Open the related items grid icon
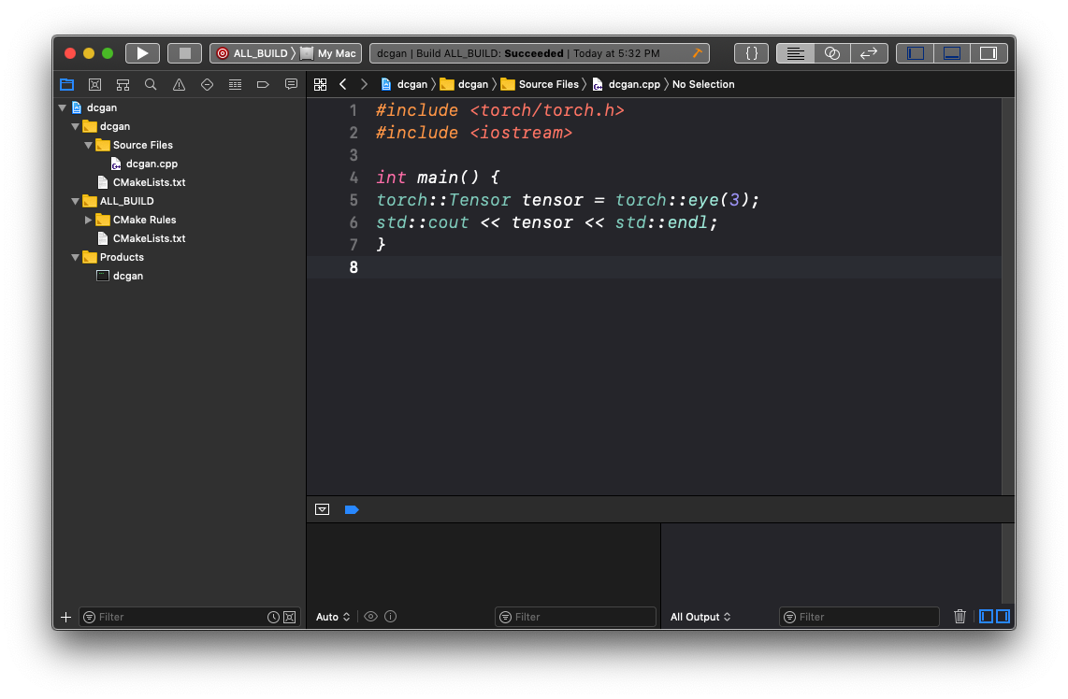 [320, 84]
